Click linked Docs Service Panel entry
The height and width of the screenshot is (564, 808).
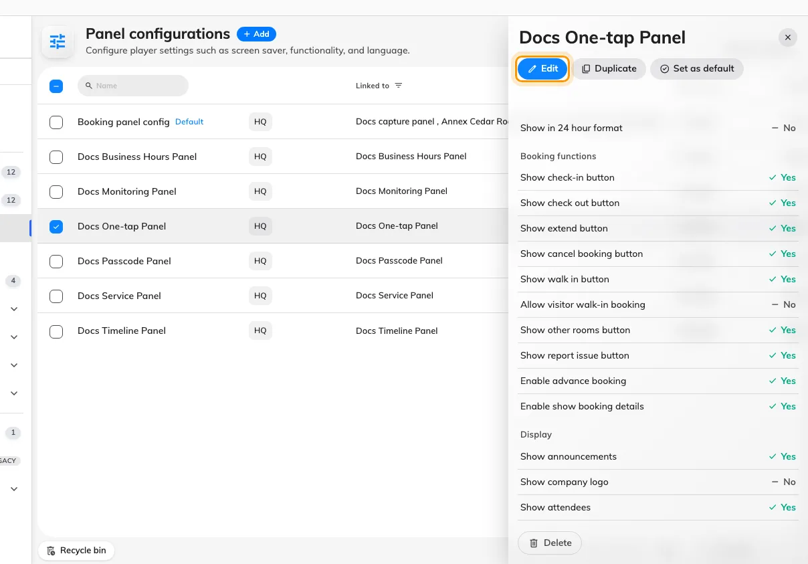tap(395, 296)
